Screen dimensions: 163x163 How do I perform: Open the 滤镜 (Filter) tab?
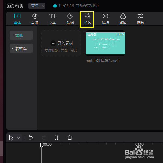[123, 19]
